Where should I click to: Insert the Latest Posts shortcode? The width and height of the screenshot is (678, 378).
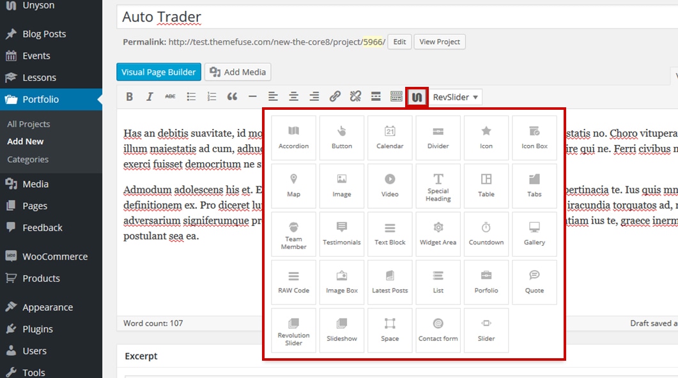pyautogui.click(x=390, y=282)
